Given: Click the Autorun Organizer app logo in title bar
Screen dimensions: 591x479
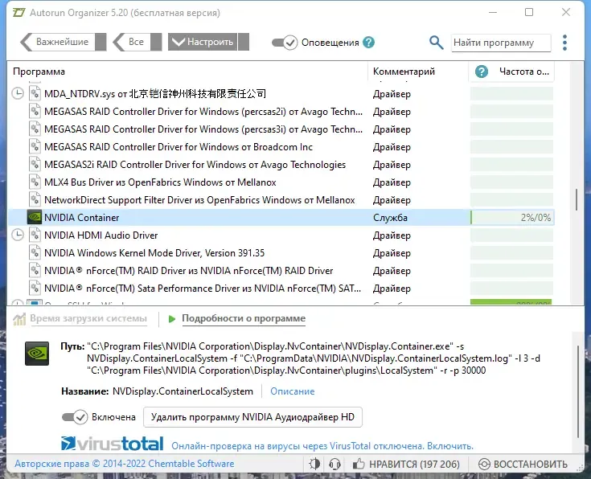Looking at the screenshot, I should 18,12.
